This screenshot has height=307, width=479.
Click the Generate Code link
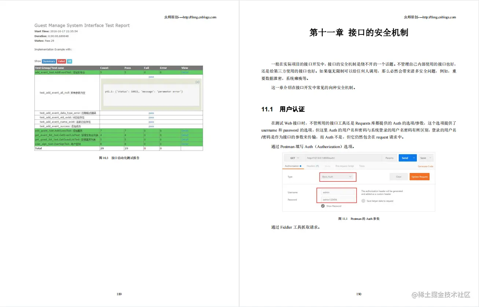pyautogui.click(x=425, y=166)
